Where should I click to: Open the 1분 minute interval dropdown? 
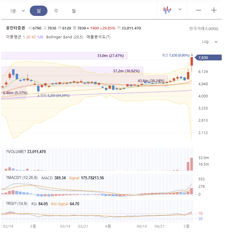pos(17,11)
